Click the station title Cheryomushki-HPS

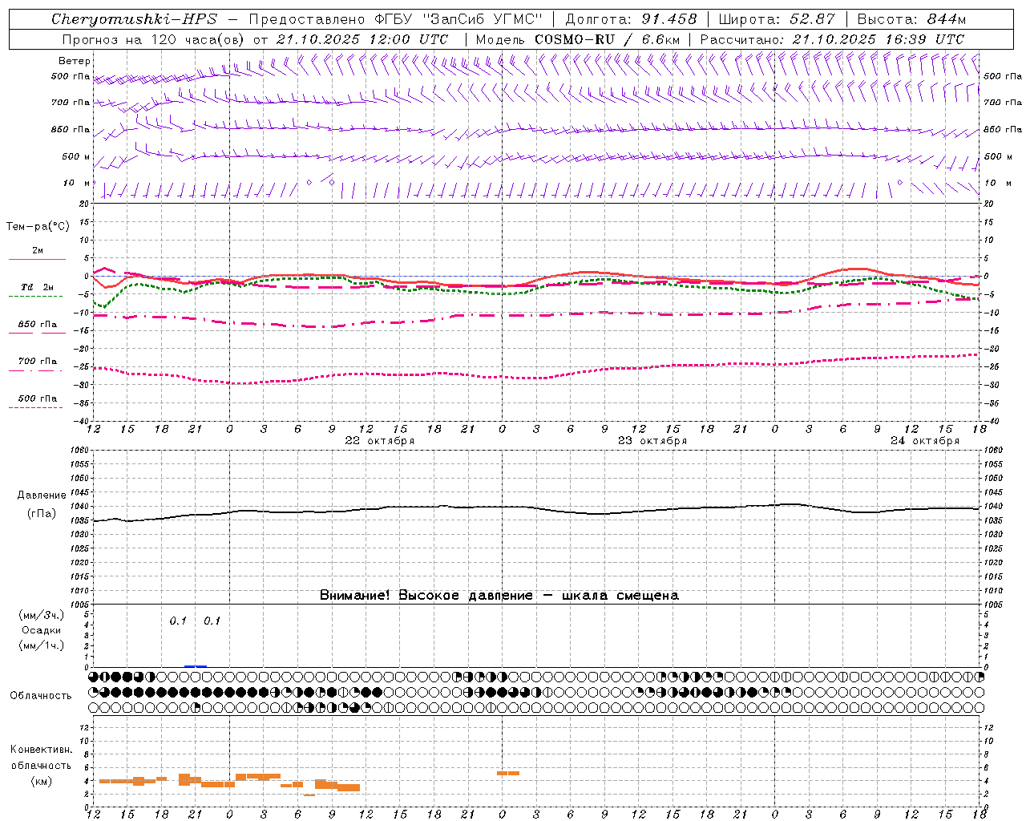(x=135, y=19)
